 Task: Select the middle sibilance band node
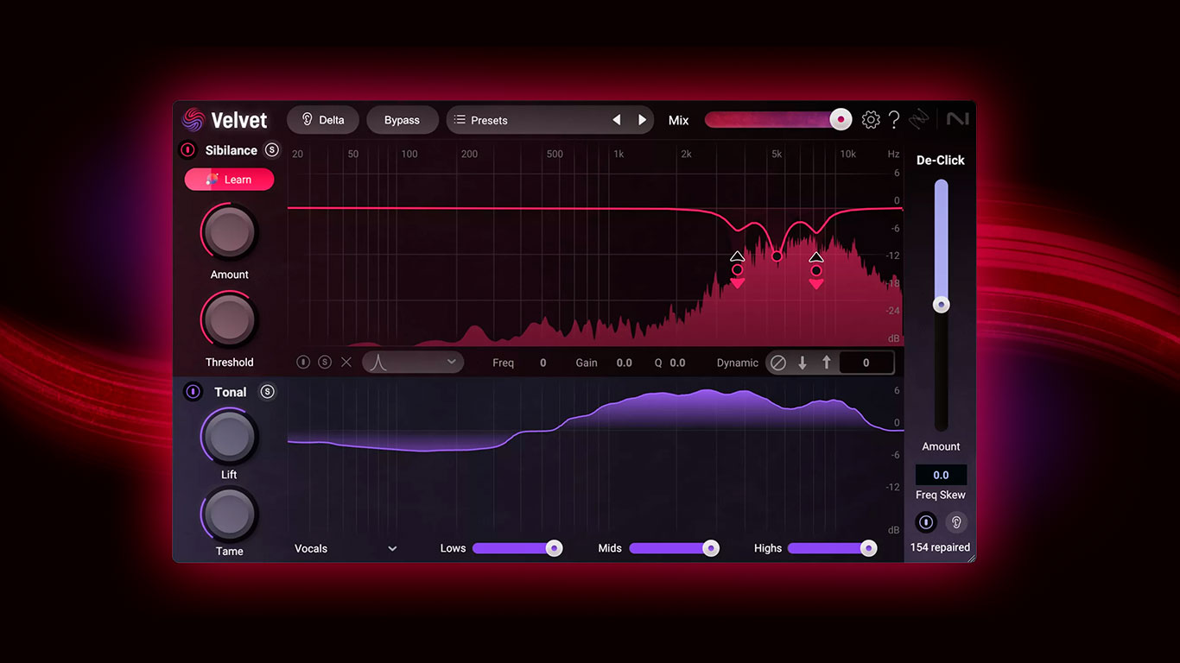coord(777,256)
